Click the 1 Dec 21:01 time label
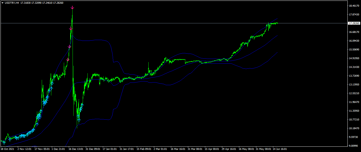Screen dimensions: 361x152 pos(59,149)
